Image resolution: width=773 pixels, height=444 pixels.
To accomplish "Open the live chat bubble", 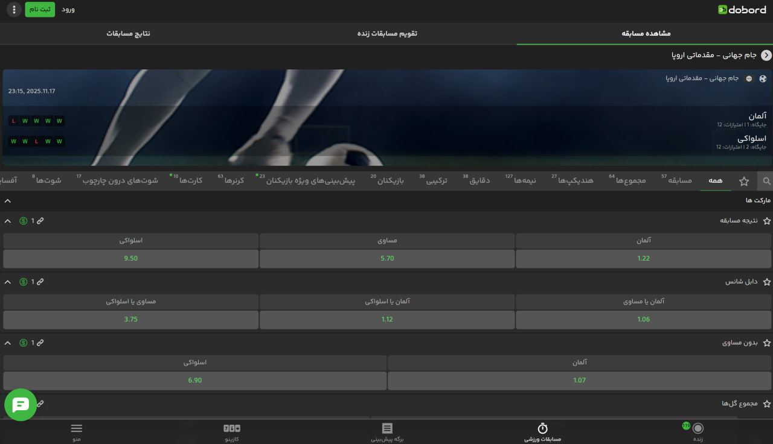I will point(21,405).
